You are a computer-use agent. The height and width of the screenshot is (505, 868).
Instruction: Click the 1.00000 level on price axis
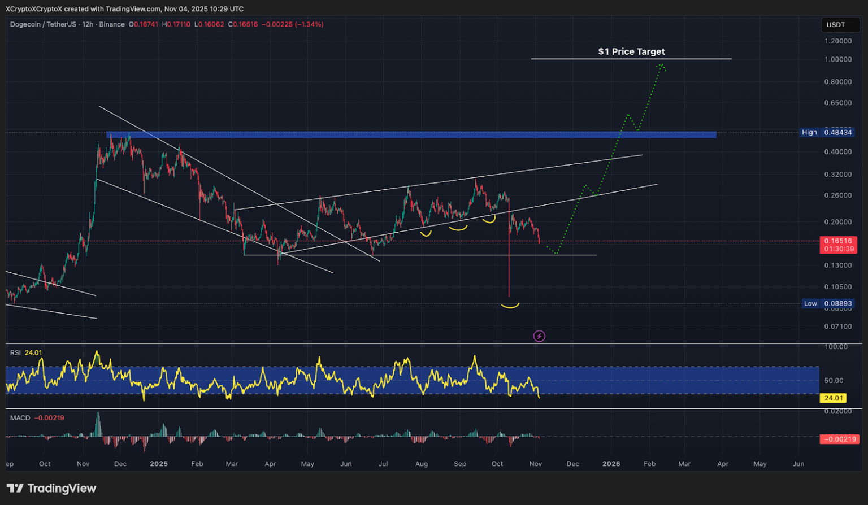pos(838,60)
